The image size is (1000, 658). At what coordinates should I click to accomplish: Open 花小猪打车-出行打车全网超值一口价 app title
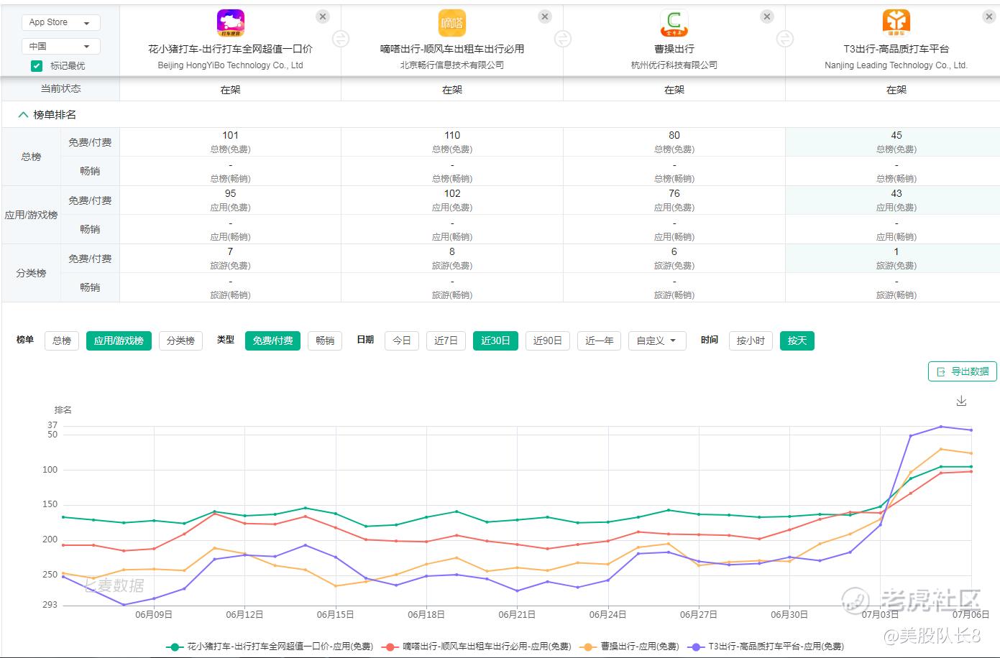pos(231,49)
